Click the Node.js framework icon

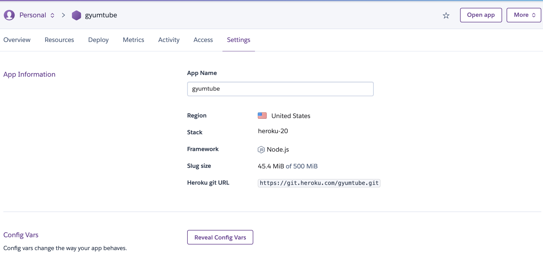pos(261,150)
